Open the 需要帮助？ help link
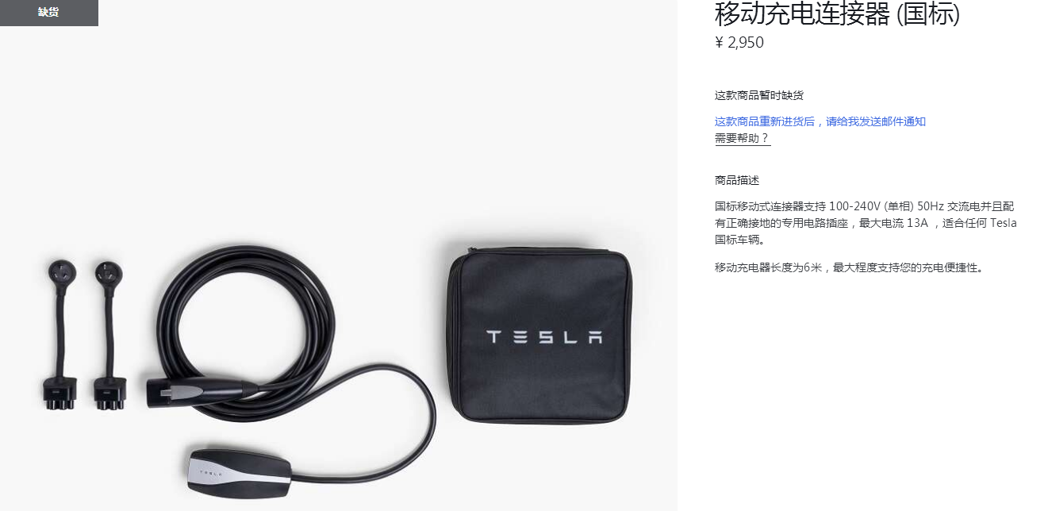This screenshot has width=1048, height=511. point(743,138)
